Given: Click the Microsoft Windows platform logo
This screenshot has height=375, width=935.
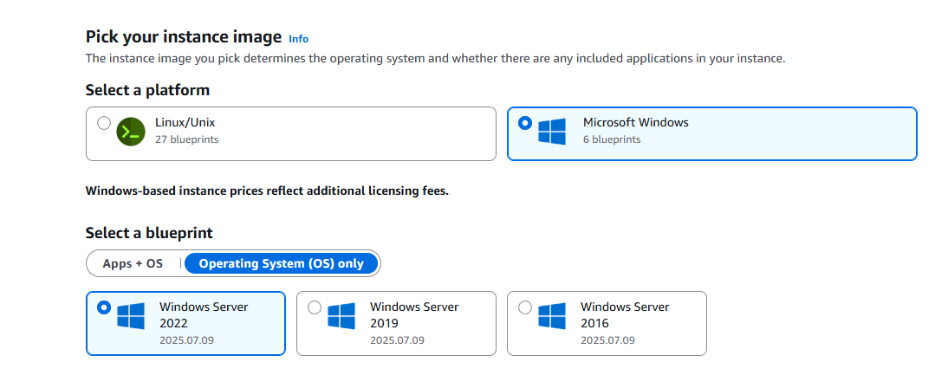Looking at the screenshot, I should pyautogui.click(x=552, y=132).
